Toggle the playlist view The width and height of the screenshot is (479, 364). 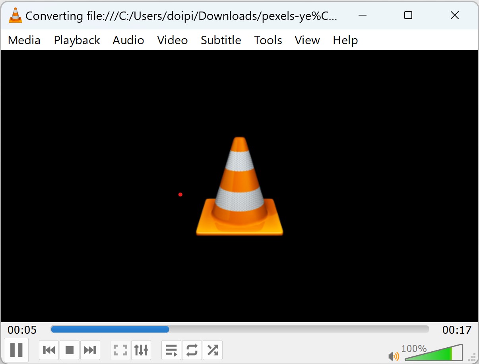(x=171, y=350)
